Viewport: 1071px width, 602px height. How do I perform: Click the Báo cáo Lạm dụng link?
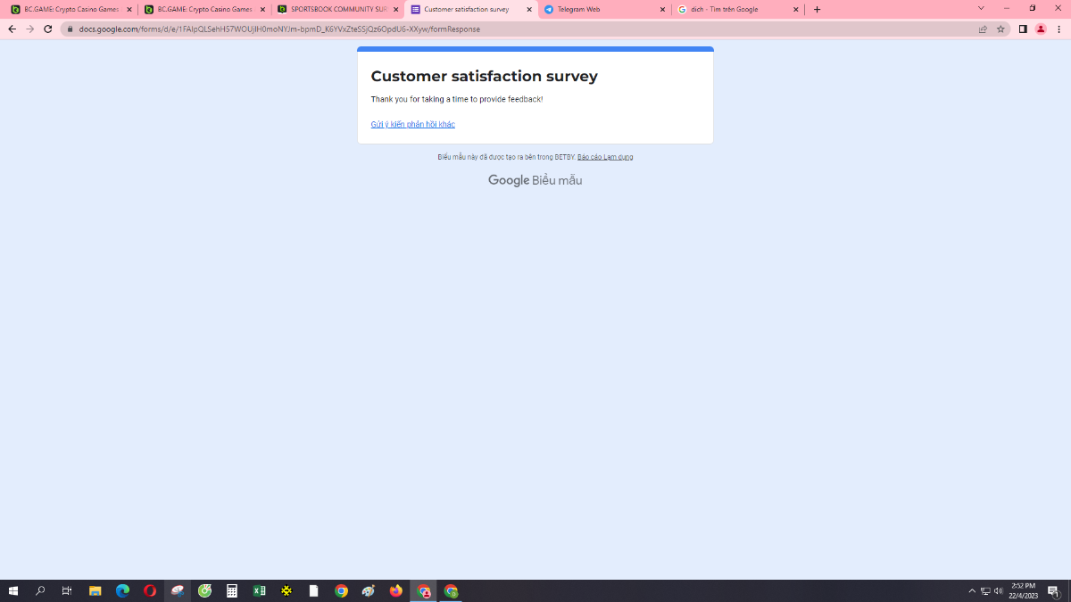(605, 157)
